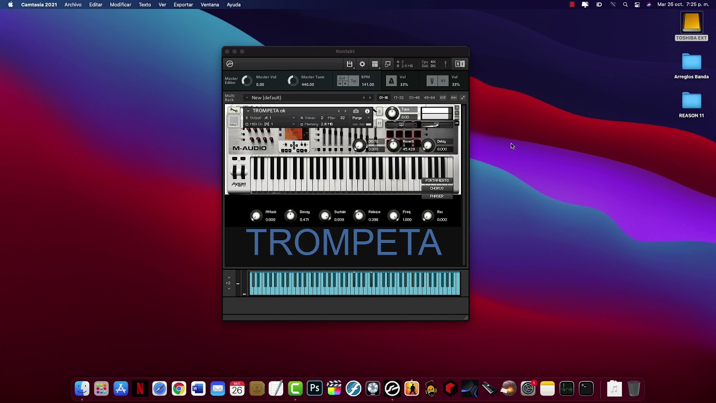Toggle the tuning fork reference tone
The height and width of the screenshot is (403, 716).
pos(431,81)
